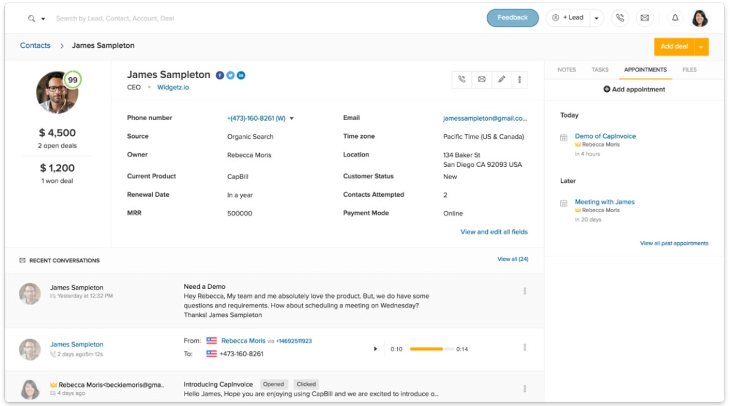Open the phone dialer in the header

point(622,18)
